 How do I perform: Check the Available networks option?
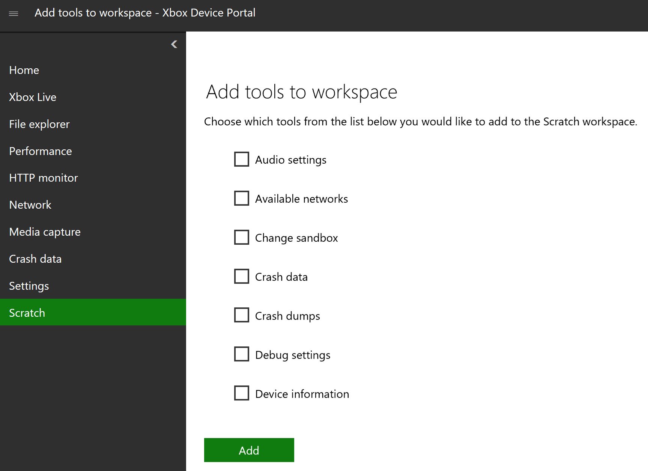(x=241, y=198)
